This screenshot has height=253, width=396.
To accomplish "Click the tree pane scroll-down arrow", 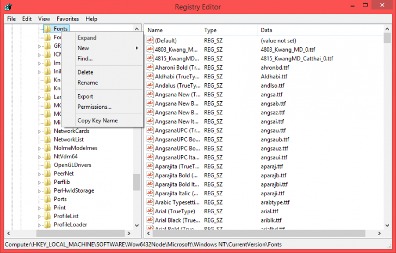I will pyautogui.click(x=137, y=225).
